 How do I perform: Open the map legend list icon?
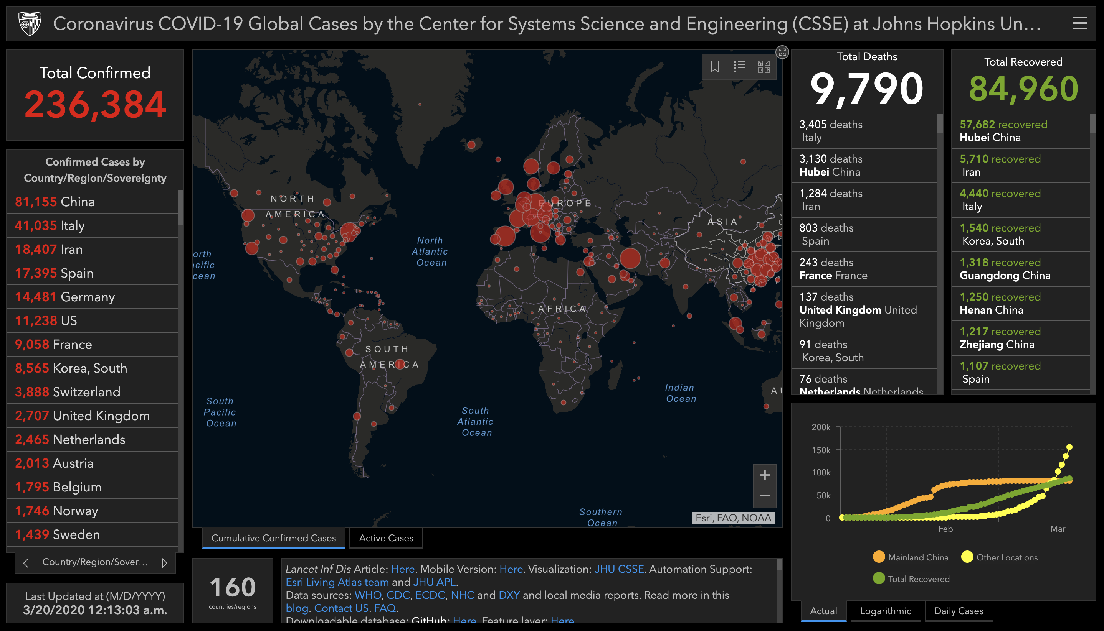(739, 66)
